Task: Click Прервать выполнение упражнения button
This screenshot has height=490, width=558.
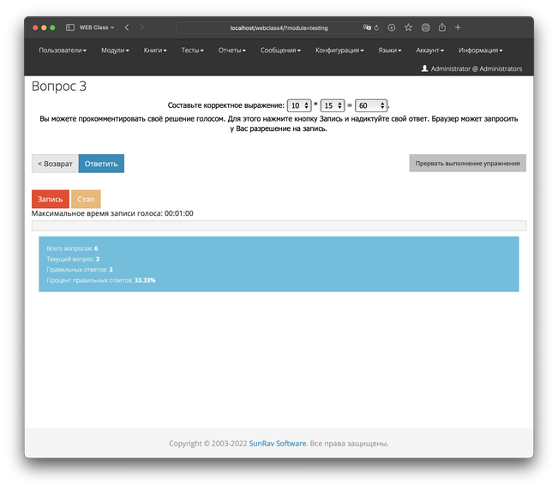Action: click(x=468, y=164)
